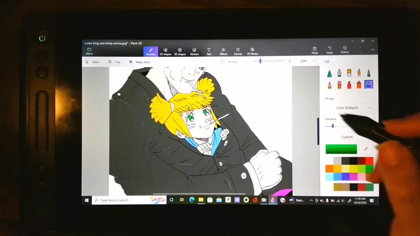Click the Tolerance slider handle
The width and height of the screenshot is (420, 236).
pos(332,126)
